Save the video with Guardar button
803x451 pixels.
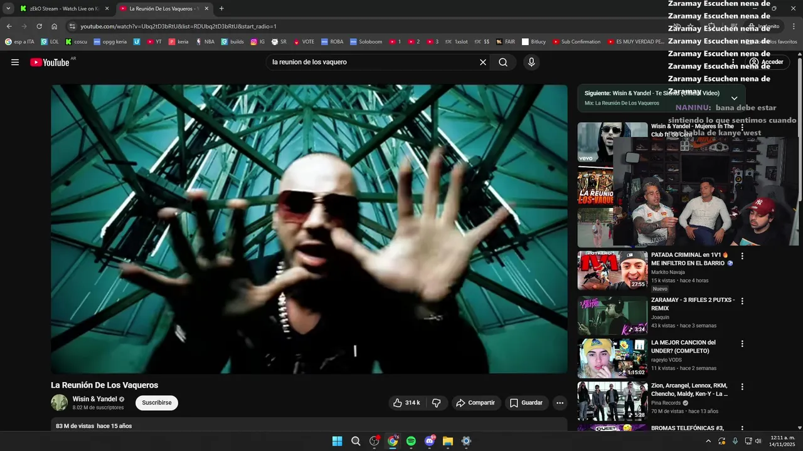[x=526, y=403]
